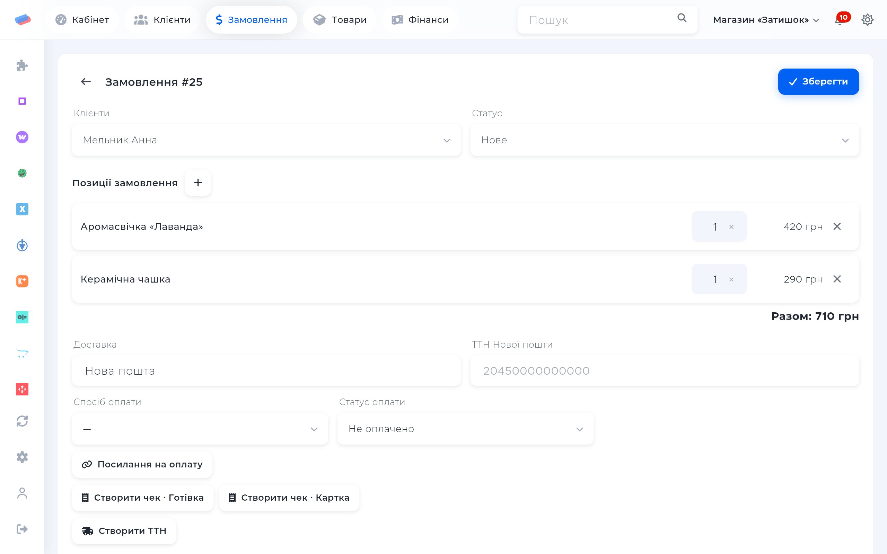Click Створити чек · Готівка
This screenshot has width=887, height=554.
point(143,498)
